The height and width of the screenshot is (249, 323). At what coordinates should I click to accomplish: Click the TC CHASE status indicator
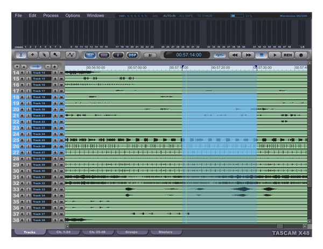coord(205,16)
